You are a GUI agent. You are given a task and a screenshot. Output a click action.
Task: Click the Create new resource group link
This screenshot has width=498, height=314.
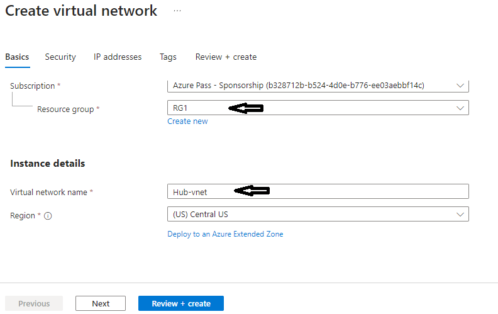(187, 121)
